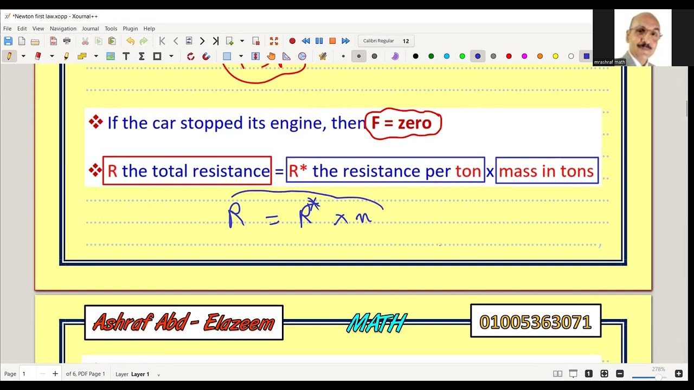Viewport: 694px width, 390px height.
Task: Save the document with the floppy icon
Action: pyautogui.click(x=8, y=41)
